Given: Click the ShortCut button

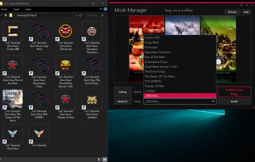Looking at the screenshot, I should (123, 102).
